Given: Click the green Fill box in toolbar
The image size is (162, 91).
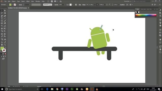Looking at the screenshot, I should (x=2, y=48).
